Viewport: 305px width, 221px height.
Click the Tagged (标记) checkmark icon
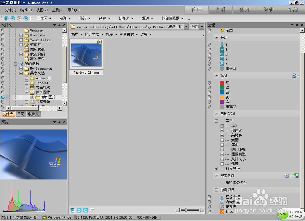point(222,212)
